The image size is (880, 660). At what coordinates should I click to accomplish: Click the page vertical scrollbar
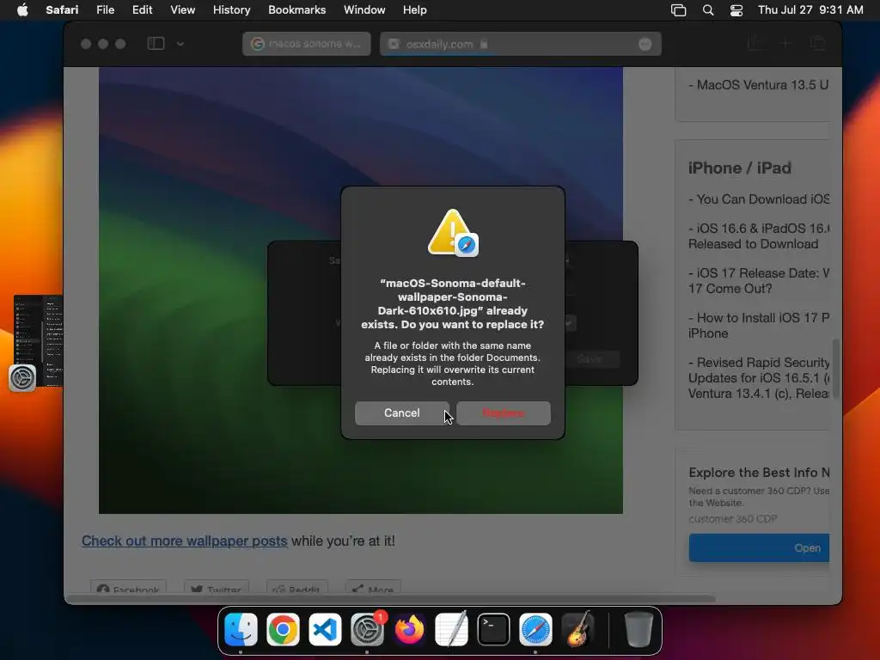click(835, 369)
